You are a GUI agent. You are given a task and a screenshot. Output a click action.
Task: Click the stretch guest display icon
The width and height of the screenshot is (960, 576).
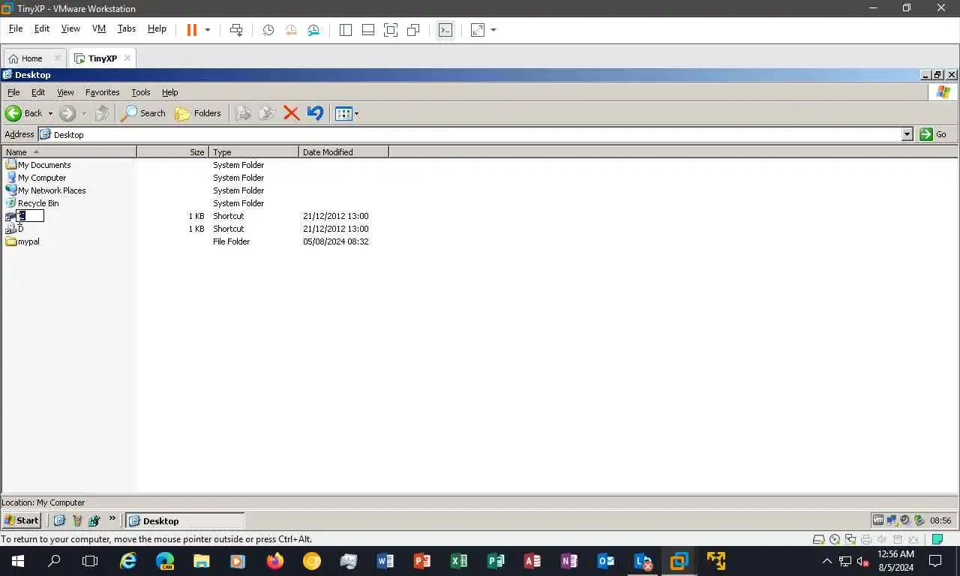[x=478, y=30]
